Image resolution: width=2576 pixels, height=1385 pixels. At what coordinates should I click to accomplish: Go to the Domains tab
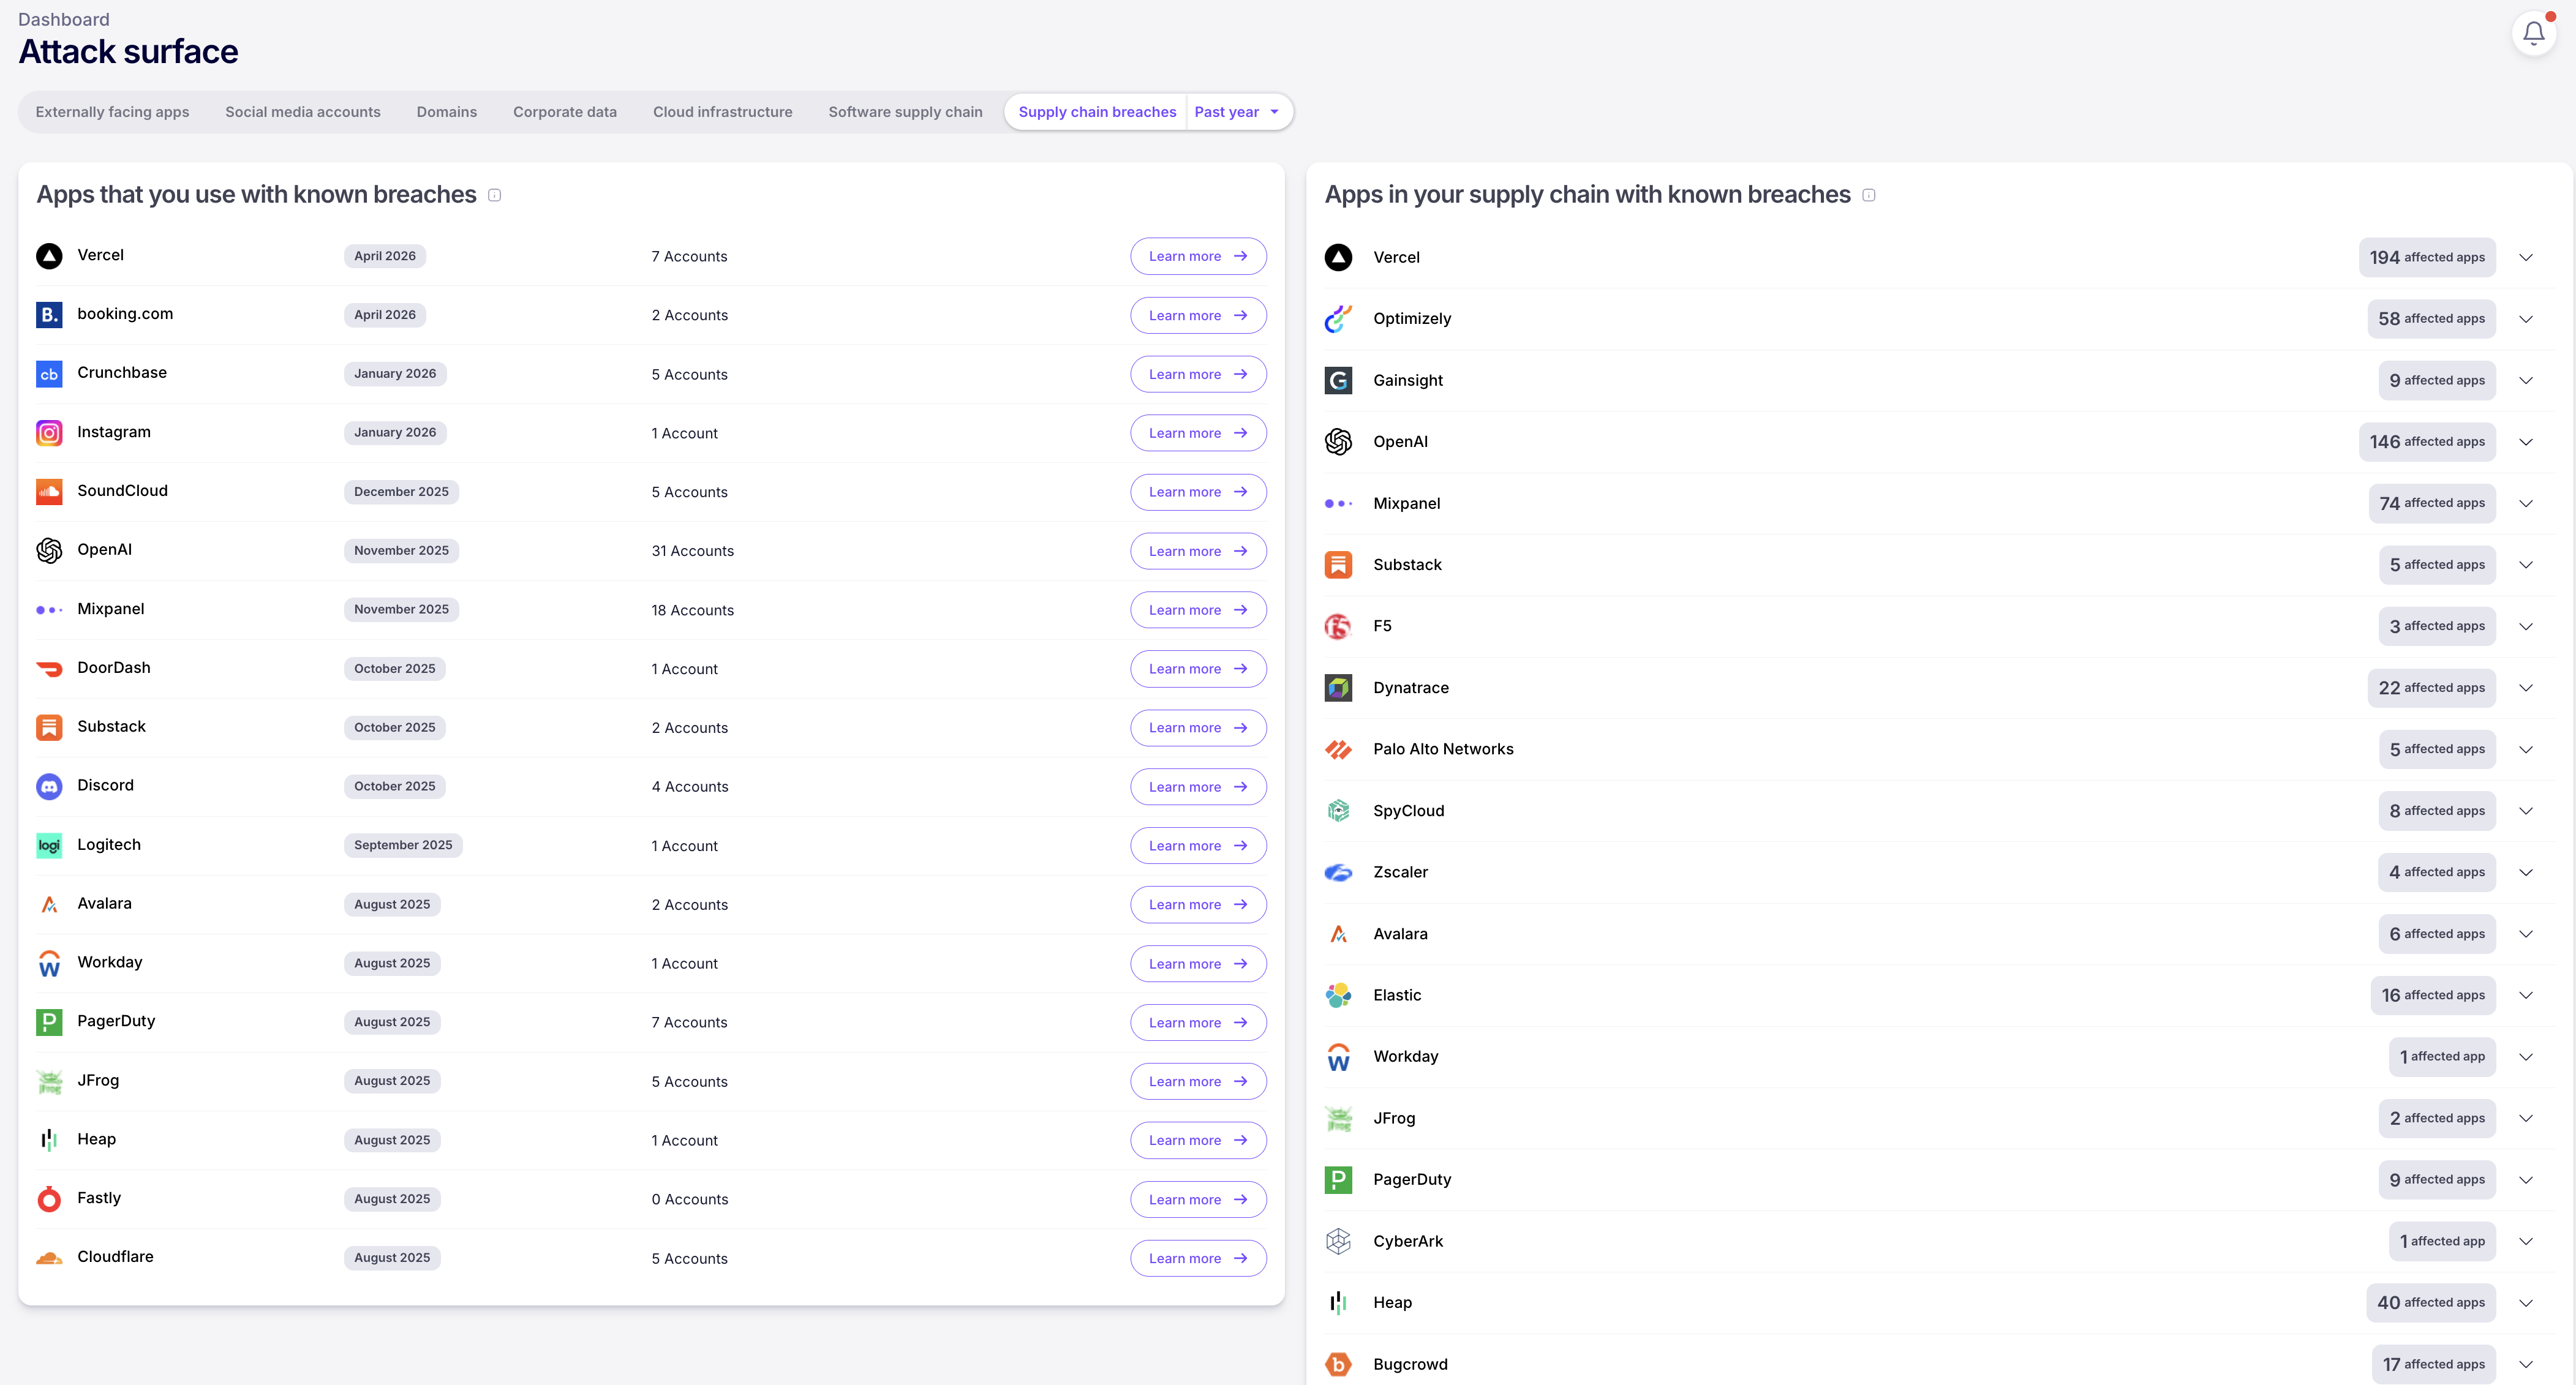point(447,112)
